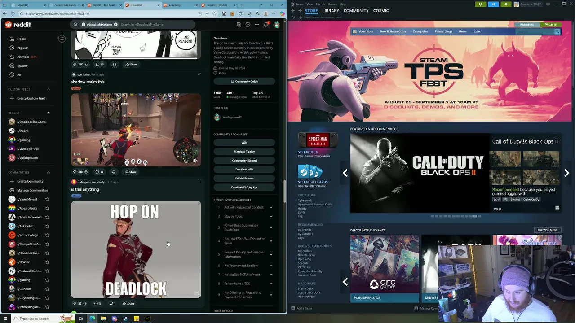Screen dimensions: 575x323
Task: Open the Steam friends-online green button
Action: [x=481, y=4]
